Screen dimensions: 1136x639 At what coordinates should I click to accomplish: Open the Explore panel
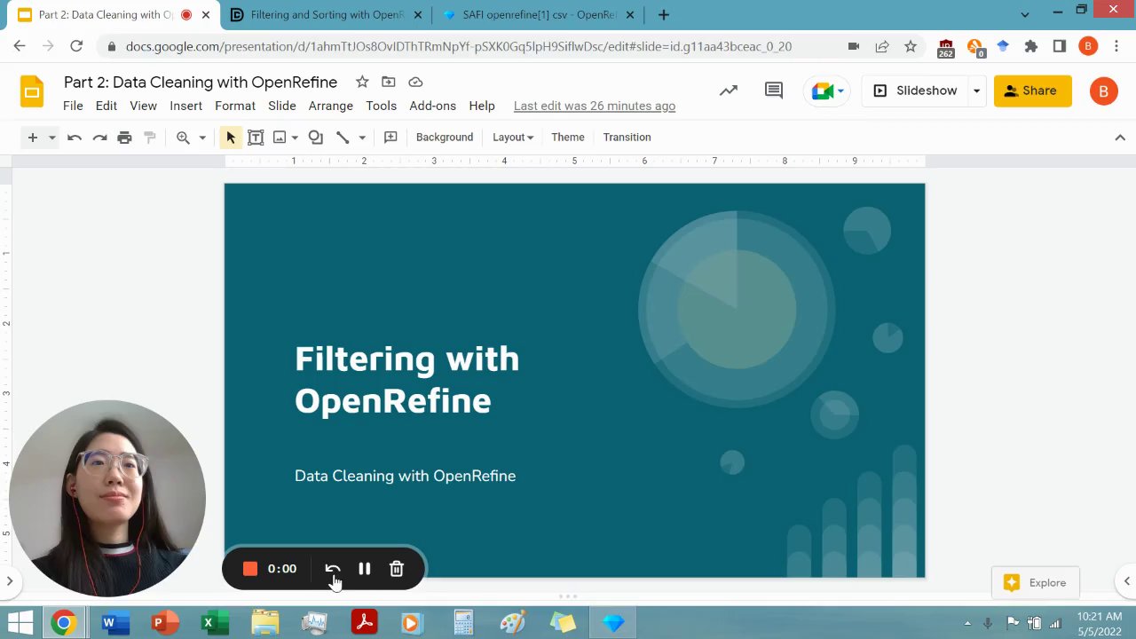(x=1035, y=583)
